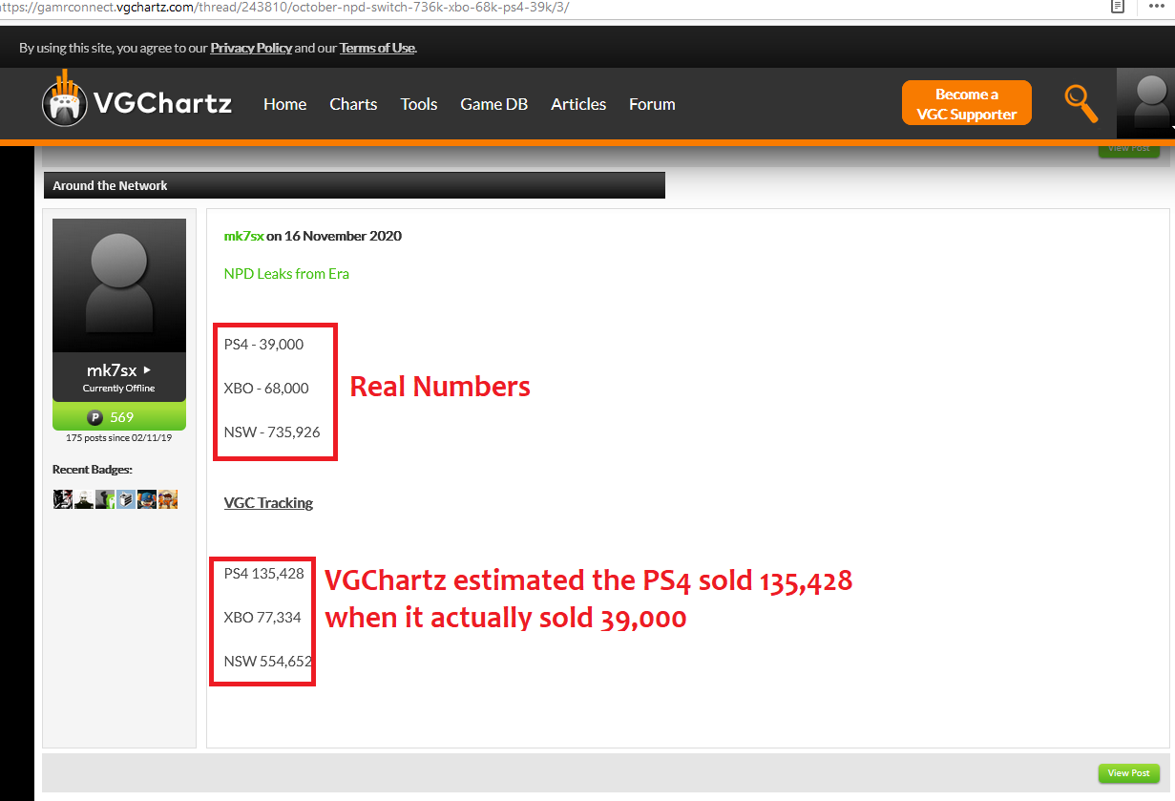
Task: Open sixth badge with orange characters
Action: (x=168, y=498)
